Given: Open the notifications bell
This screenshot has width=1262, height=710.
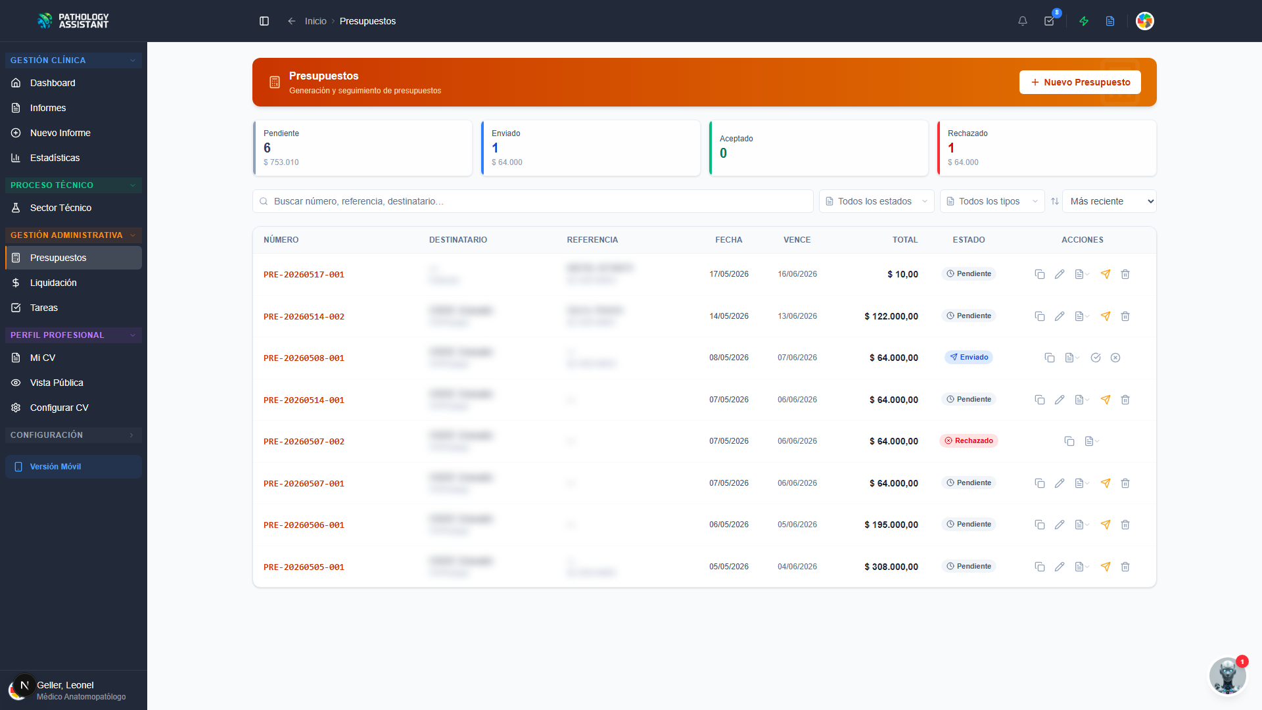Looking at the screenshot, I should click(x=1023, y=21).
